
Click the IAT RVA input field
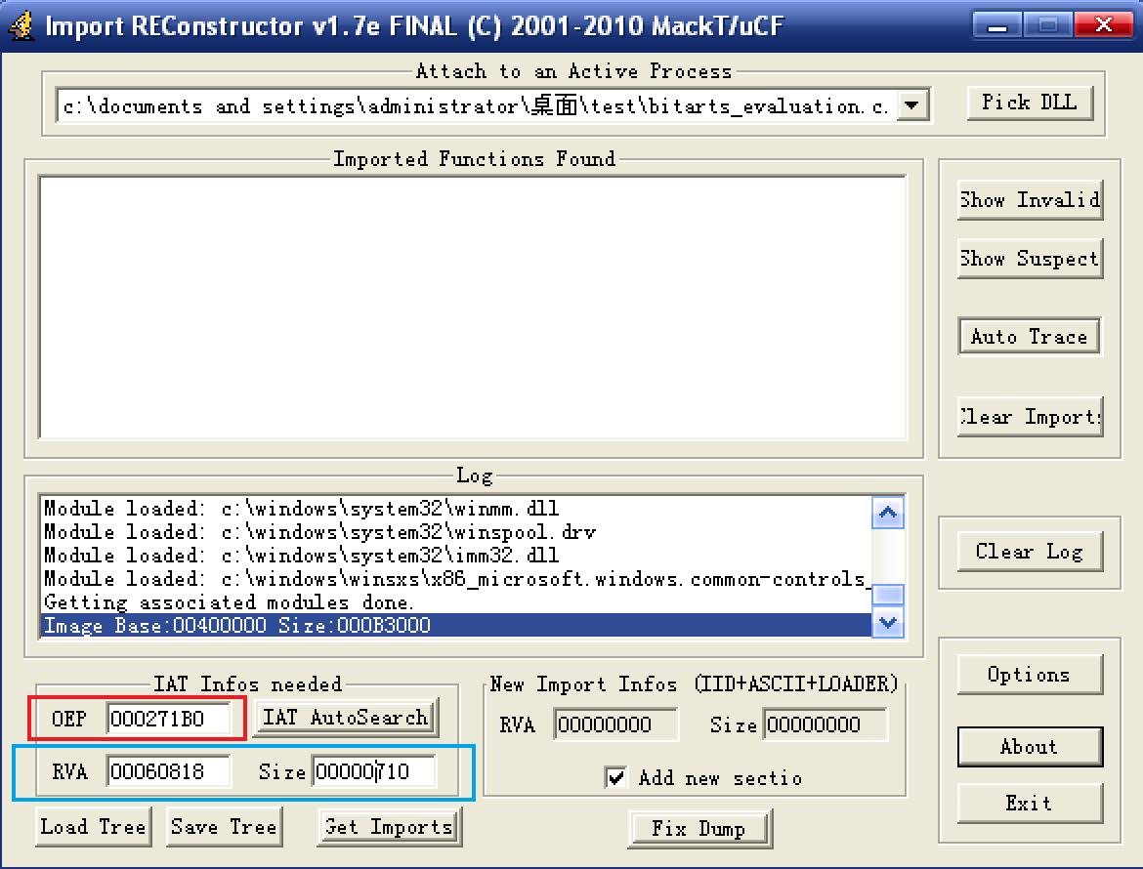(168, 772)
